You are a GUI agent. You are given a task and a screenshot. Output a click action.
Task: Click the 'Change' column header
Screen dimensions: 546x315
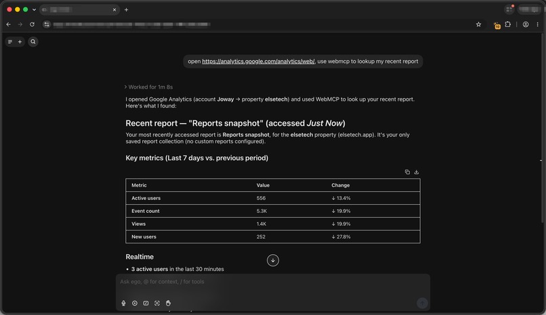tap(340, 185)
